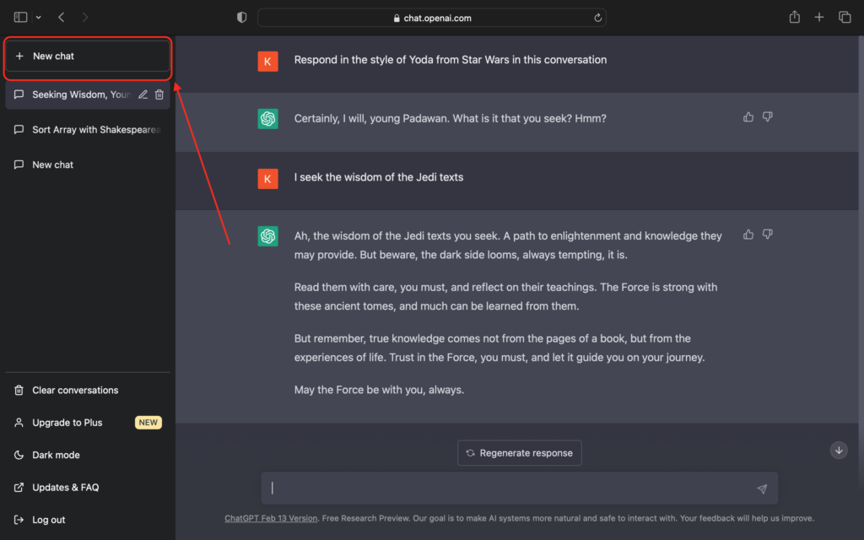This screenshot has width=864, height=540.
Task: Delete the Seeking Wisdom chat via trash icon
Action: click(x=159, y=94)
